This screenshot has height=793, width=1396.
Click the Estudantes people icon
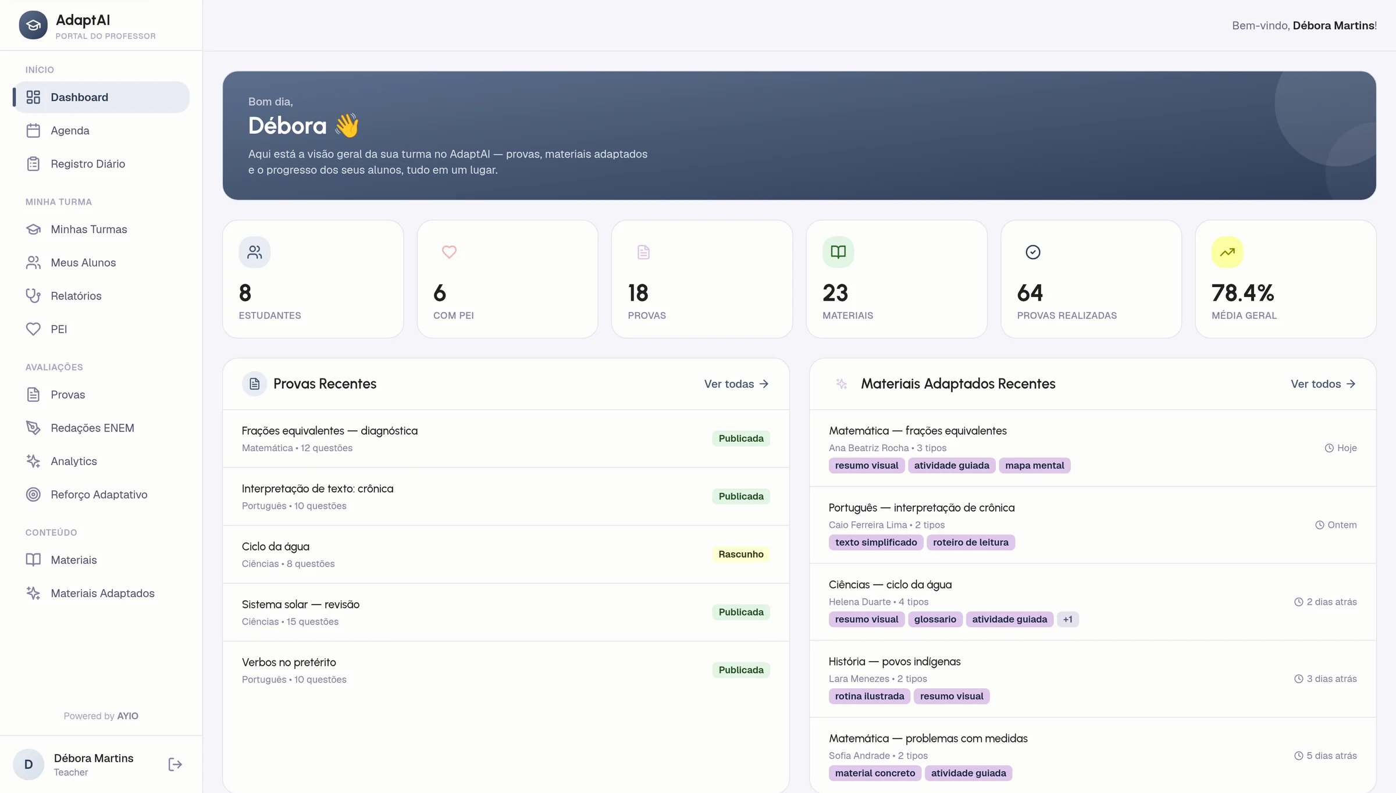(x=255, y=252)
